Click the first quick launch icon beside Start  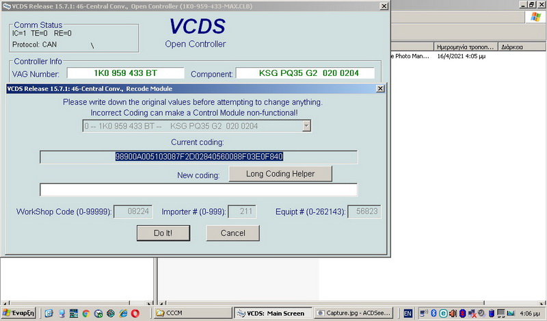(x=49, y=313)
